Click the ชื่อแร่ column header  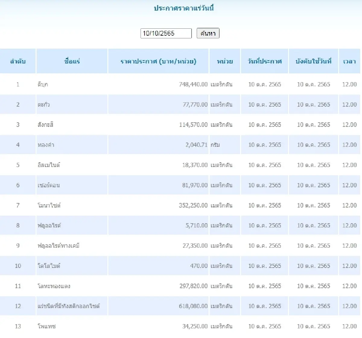pyautogui.click(x=72, y=61)
